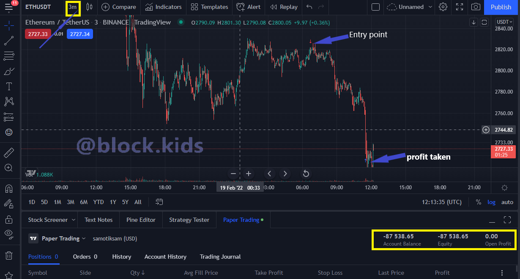Take a chart snapshot with camera icon
Viewport: 520px width, 279px height.
click(476, 7)
